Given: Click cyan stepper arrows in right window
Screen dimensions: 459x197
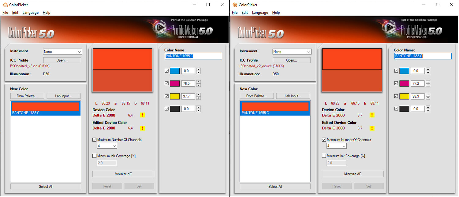Looking at the screenshot, I should click(428, 71).
